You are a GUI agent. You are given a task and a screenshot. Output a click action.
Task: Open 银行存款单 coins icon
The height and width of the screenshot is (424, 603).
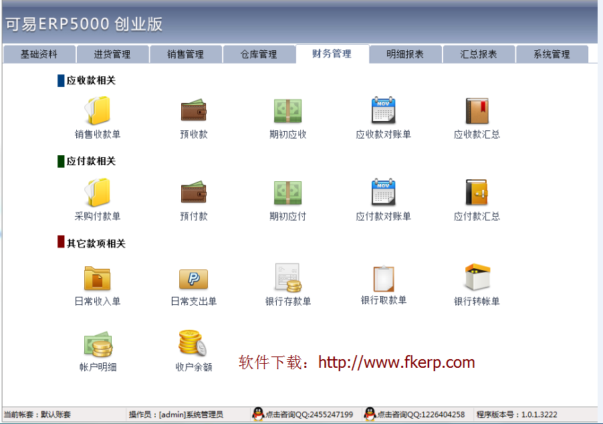point(288,278)
